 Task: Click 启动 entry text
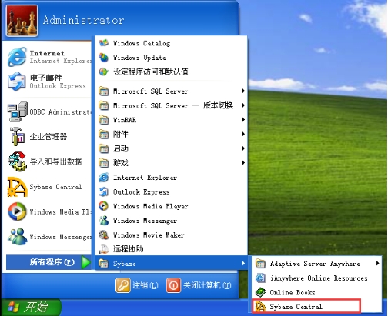pyautogui.click(x=121, y=148)
